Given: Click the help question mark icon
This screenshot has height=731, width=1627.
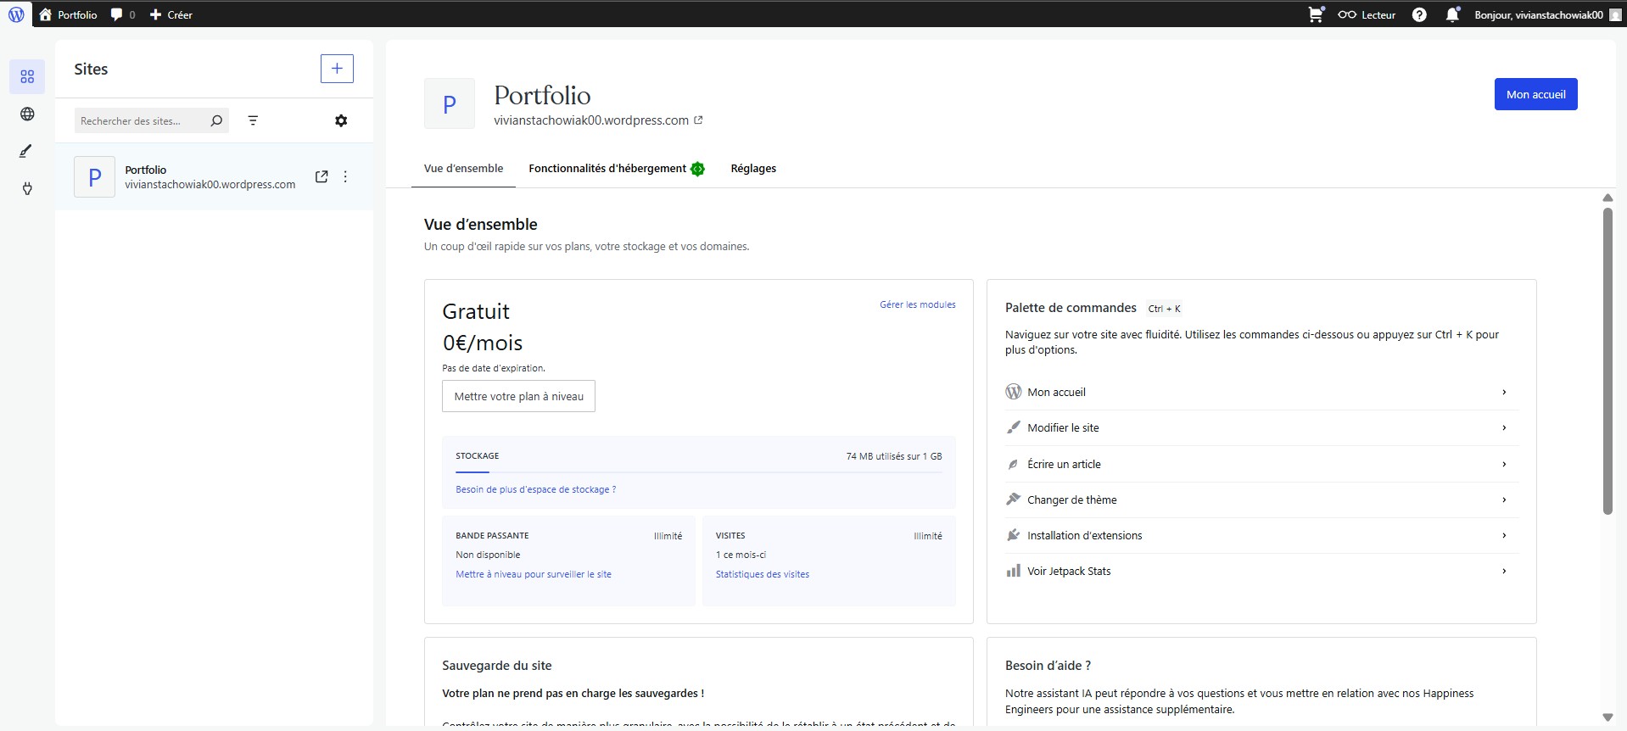Looking at the screenshot, I should point(1419,14).
